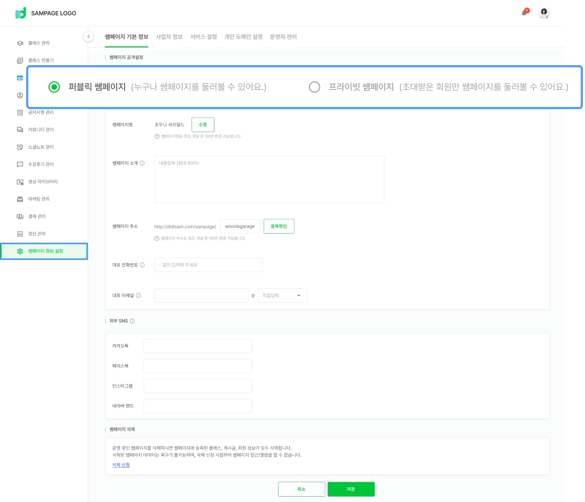Click the 정산 관리 chart icon

(20, 234)
